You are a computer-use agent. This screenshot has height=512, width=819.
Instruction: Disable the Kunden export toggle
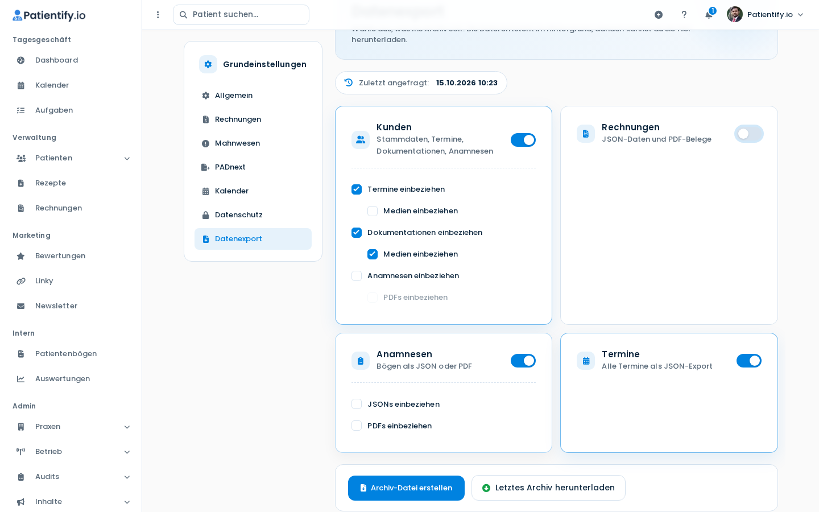(523, 140)
